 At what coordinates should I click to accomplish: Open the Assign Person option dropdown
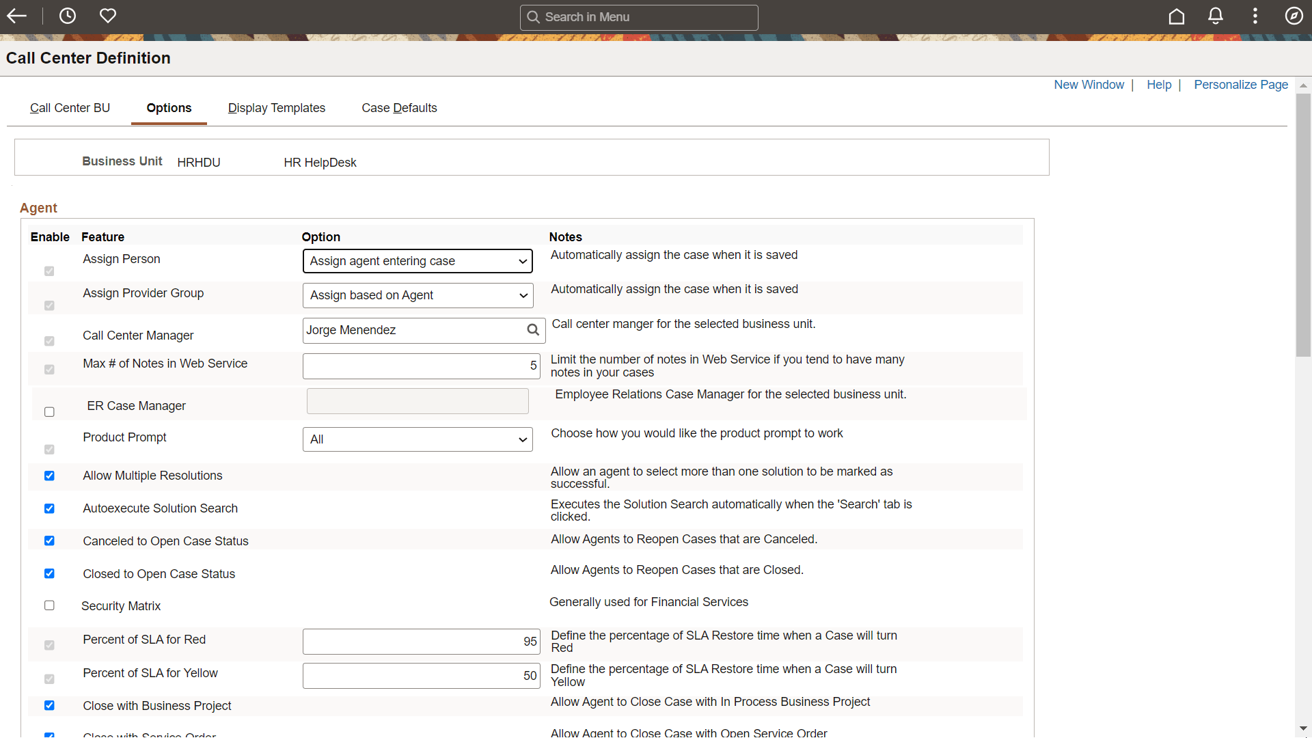[x=418, y=261]
